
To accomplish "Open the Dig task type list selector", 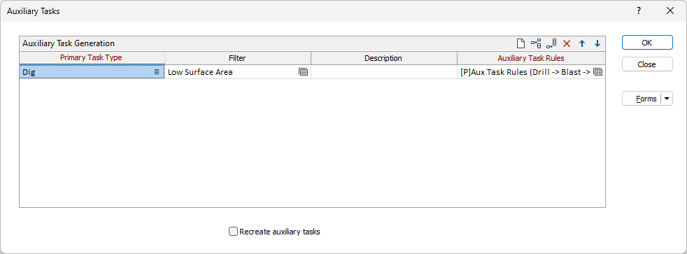I will tap(157, 72).
